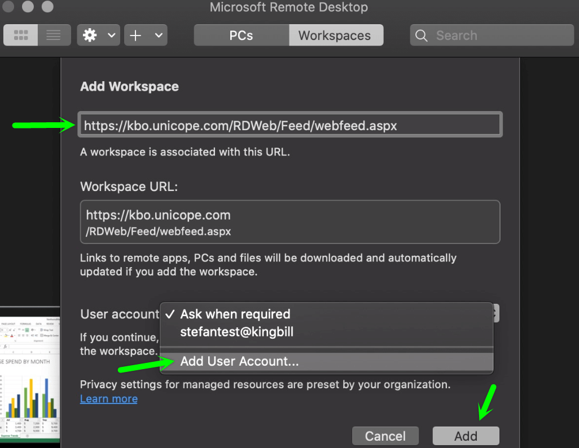579x448 pixels.
Task: Click the User account popup stepper arrows
Action: tap(495, 313)
